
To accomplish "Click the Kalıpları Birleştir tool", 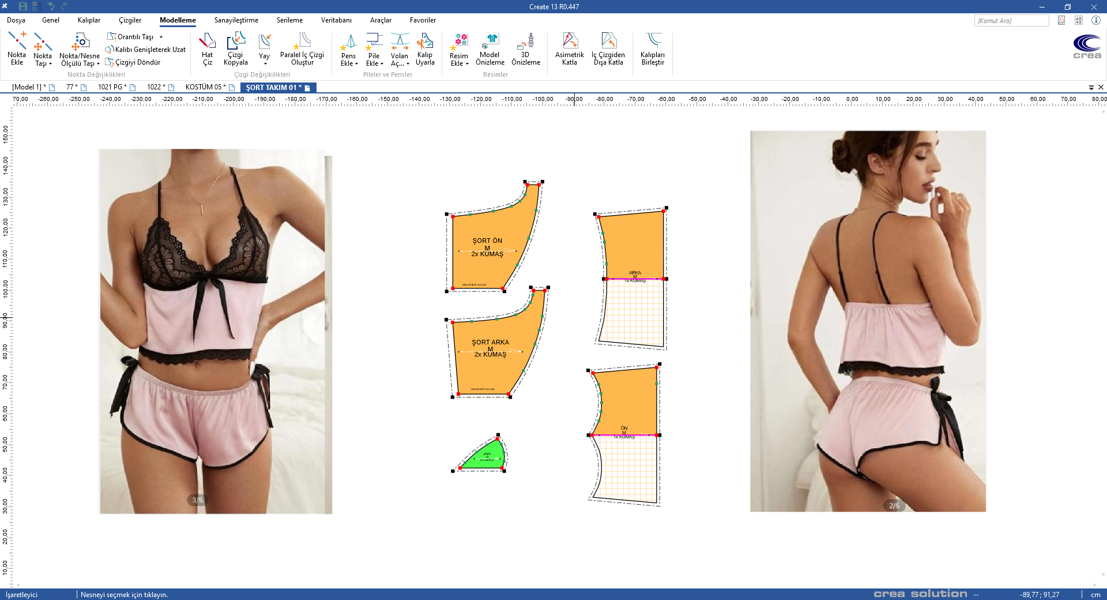I will (652, 48).
